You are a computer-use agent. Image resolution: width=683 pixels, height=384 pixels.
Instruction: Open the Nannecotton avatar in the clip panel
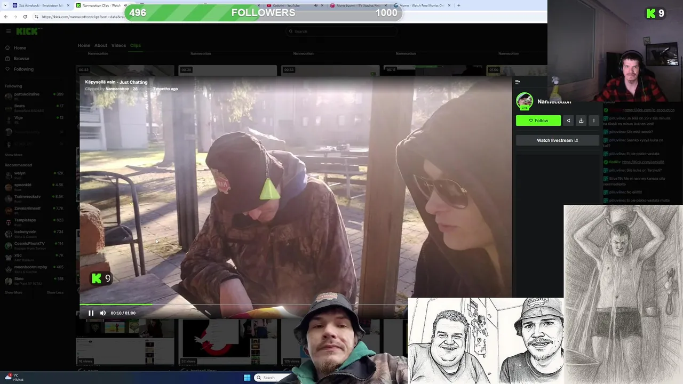(525, 101)
